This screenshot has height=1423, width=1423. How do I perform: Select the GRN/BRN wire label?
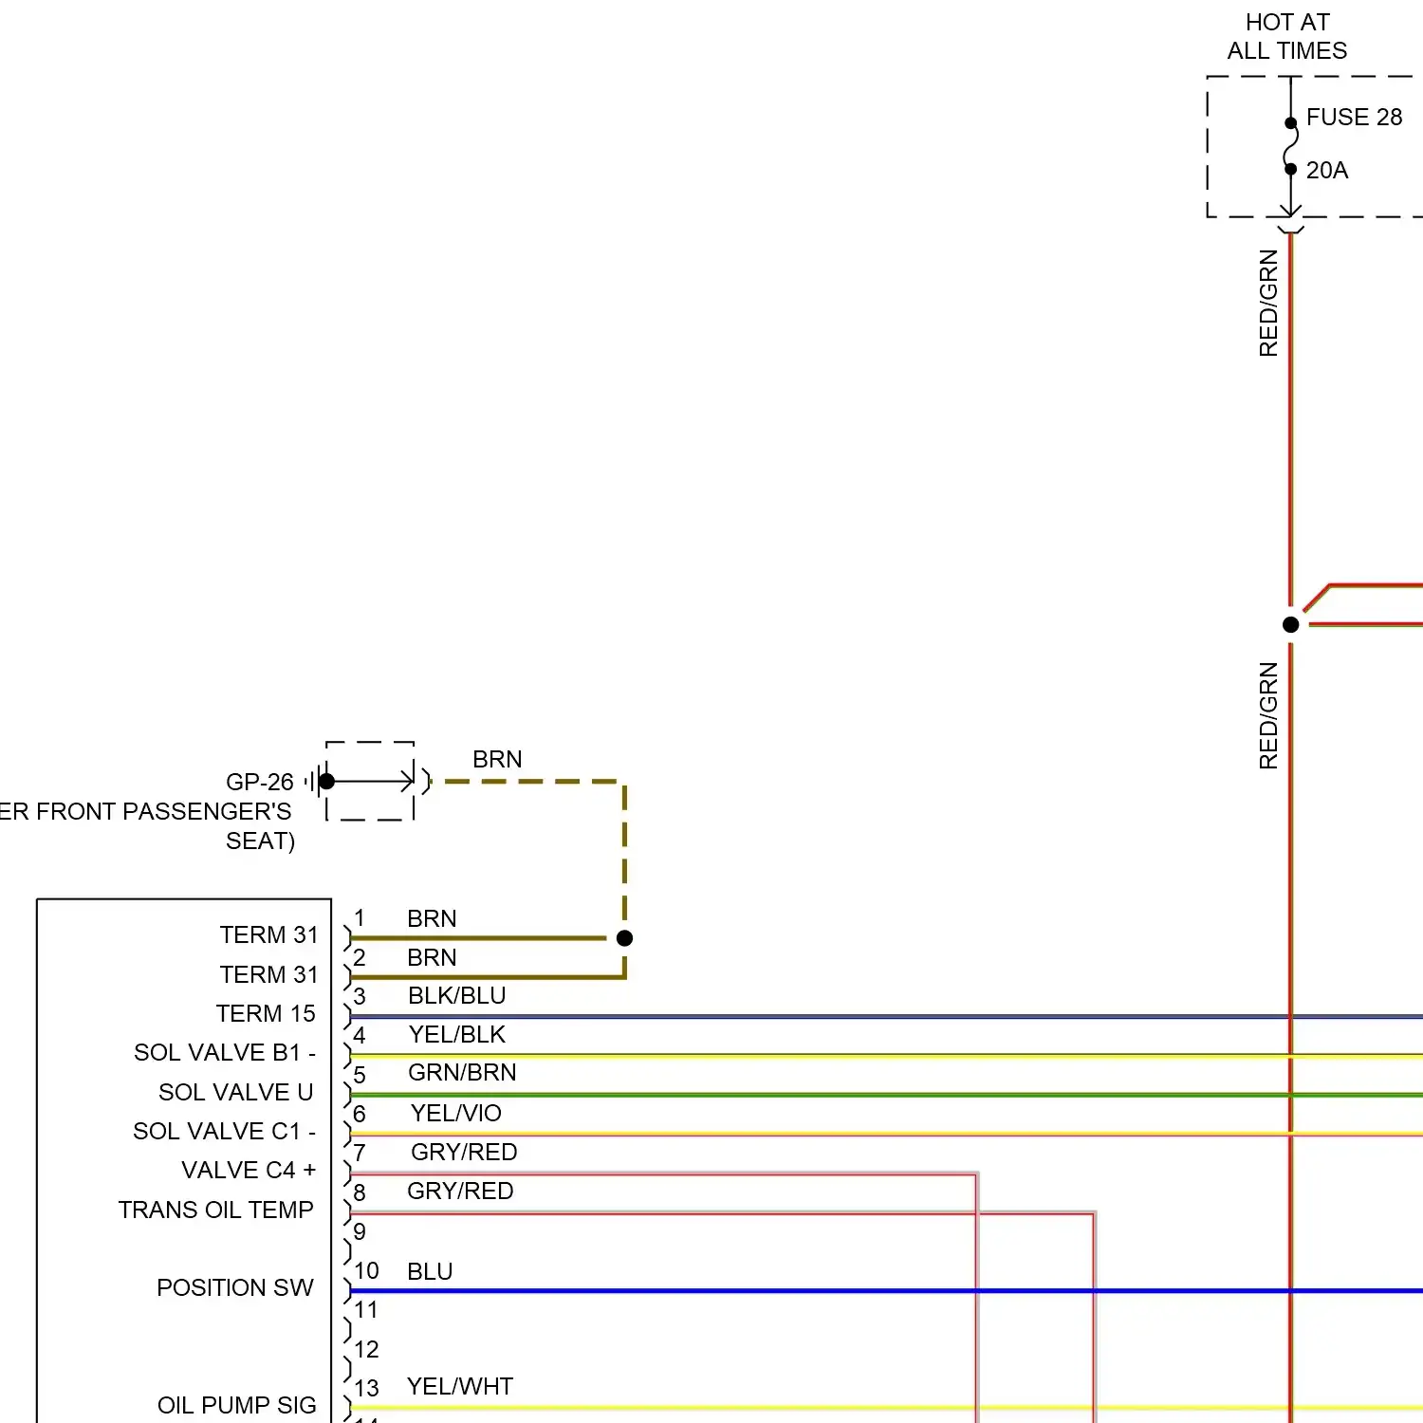point(462,1073)
